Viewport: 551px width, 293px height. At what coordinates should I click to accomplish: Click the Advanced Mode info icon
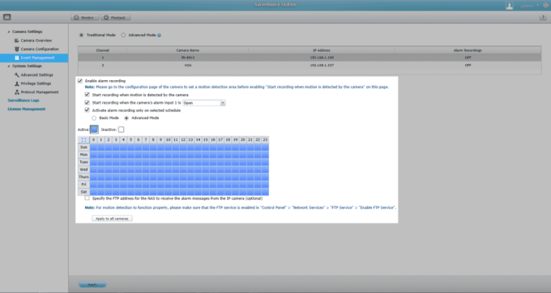pyautogui.click(x=159, y=35)
